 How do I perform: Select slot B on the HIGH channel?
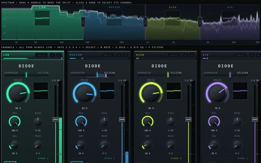[192, 55]
